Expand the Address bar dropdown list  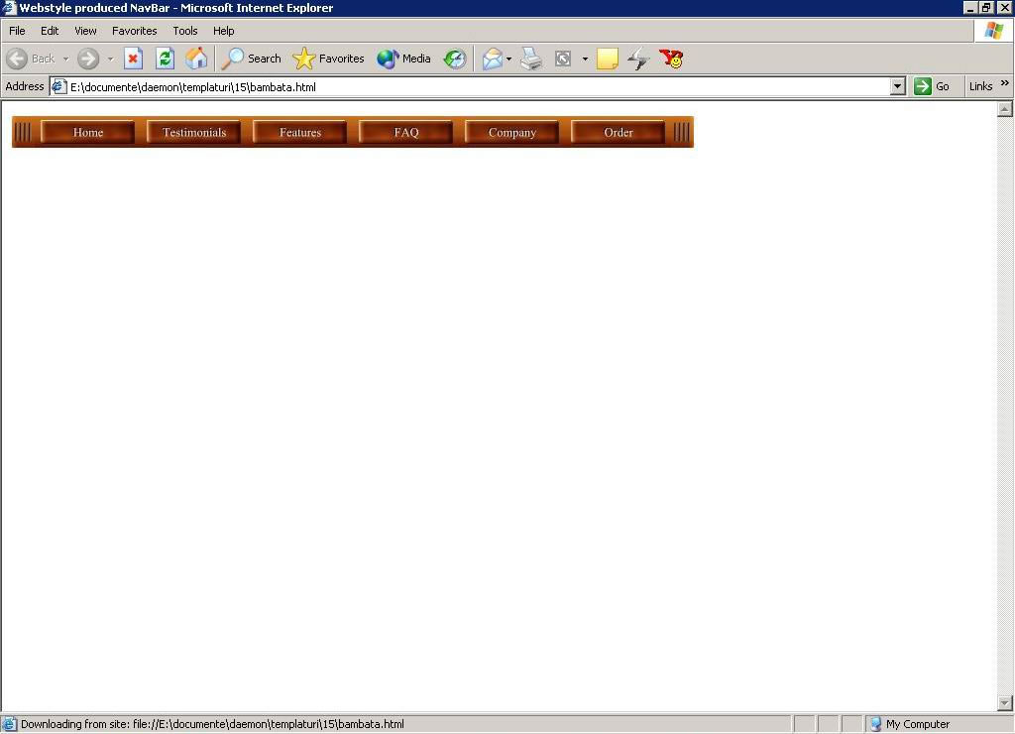pos(898,86)
